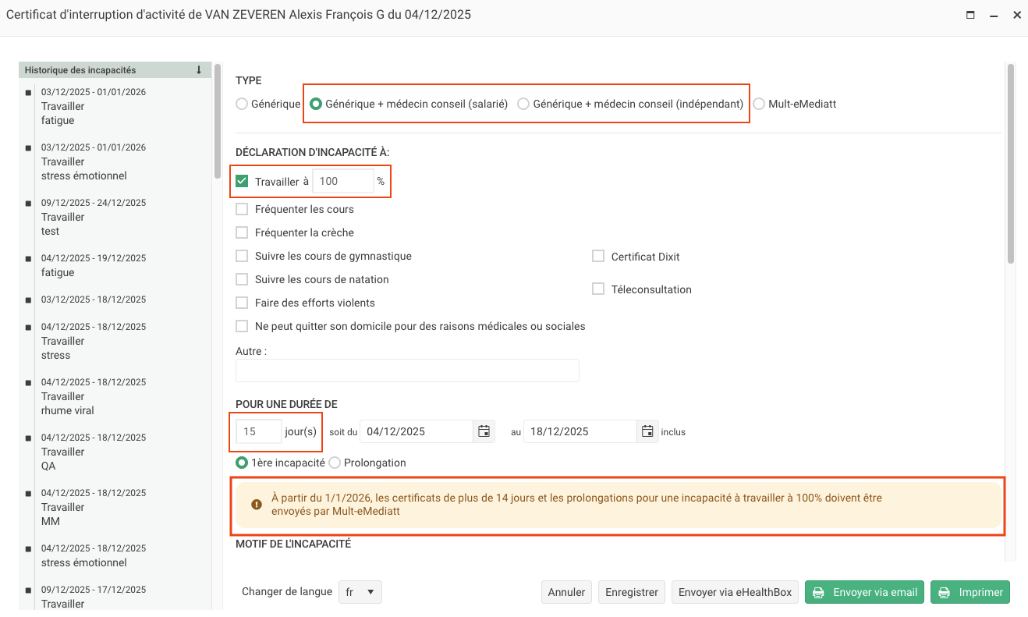Image resolution: width=1028 pixels, height=617 pixels.
Task: Click the printer icon on Imprimer
Action: click(945, 593)
